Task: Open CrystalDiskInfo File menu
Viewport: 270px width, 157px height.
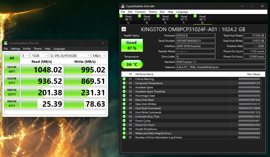Action: point(123,12)
